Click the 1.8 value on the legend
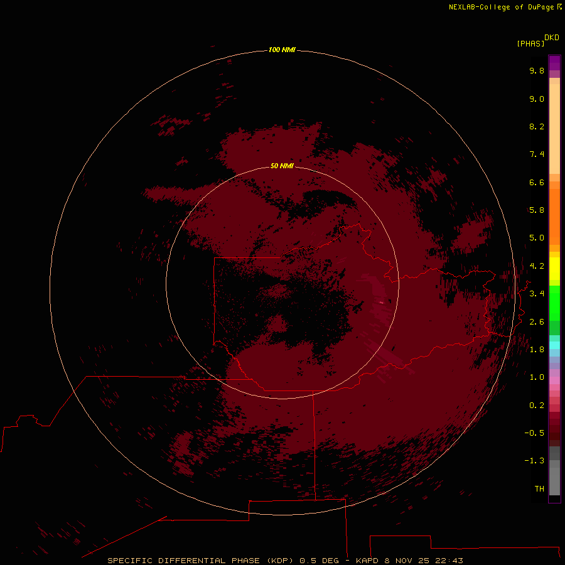The height and width of the screenshot is (565, 565). (537, 350)
